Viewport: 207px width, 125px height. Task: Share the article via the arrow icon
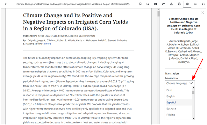coord(163,4)
